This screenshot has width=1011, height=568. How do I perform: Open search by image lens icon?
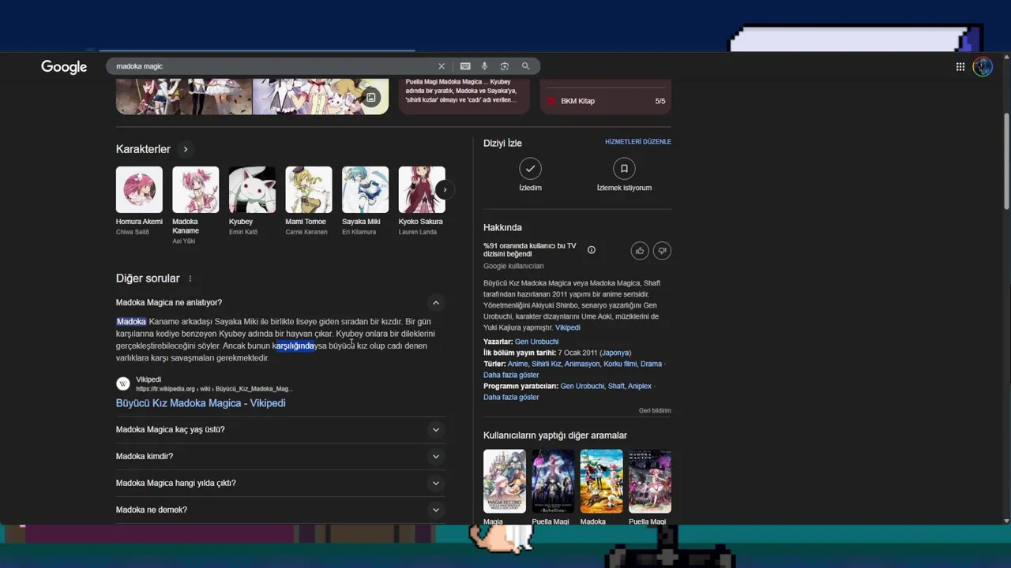coord(504,66)
